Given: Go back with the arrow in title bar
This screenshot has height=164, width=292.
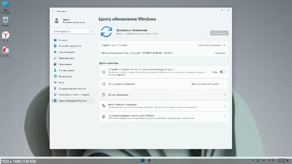Looking at the screenshot, I should click(x=53, y=11).
